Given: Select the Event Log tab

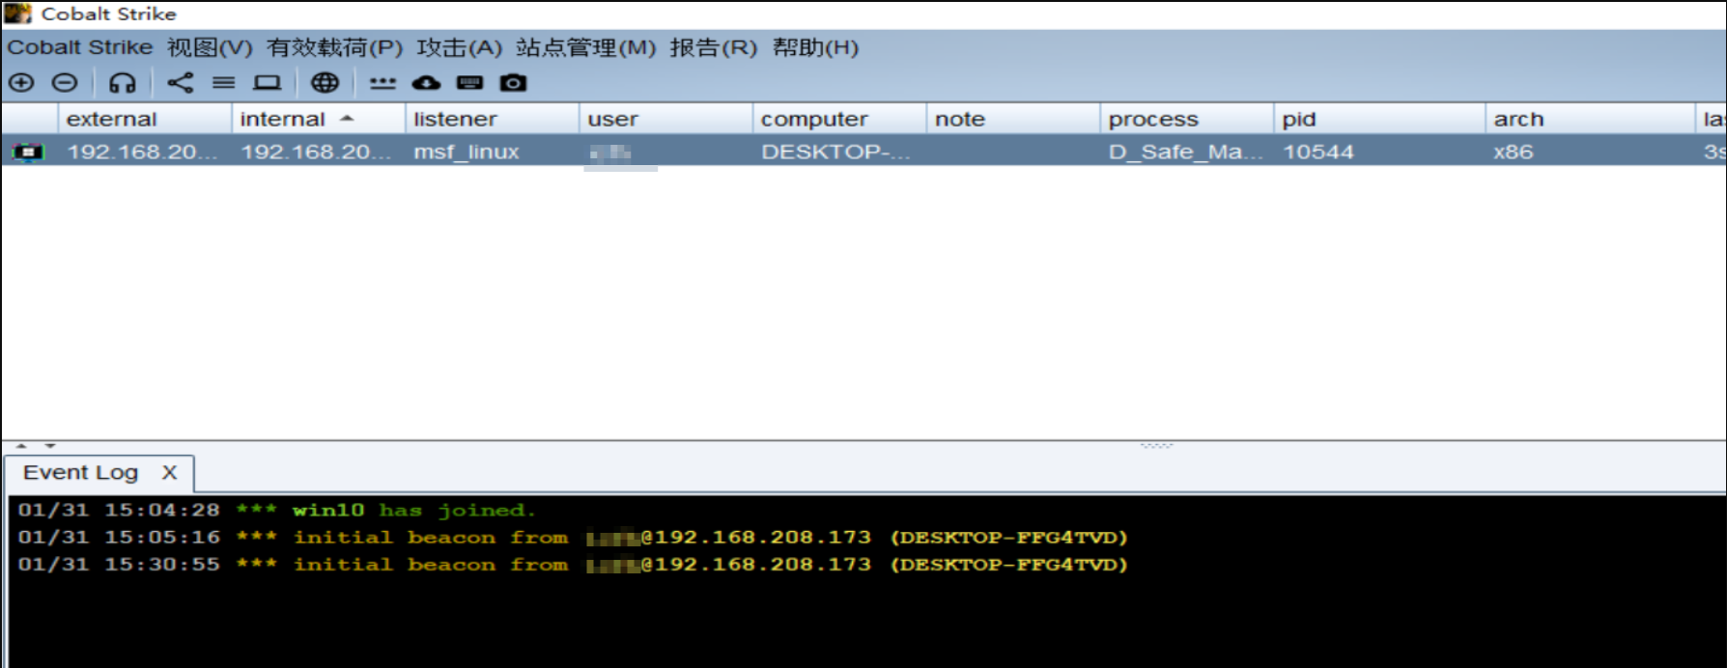Looking at the screenshot, I should (x=81, y=473).
